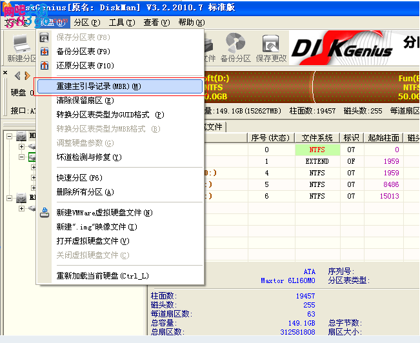Collapse the green-selected extended partition node

tap(22, 157)
